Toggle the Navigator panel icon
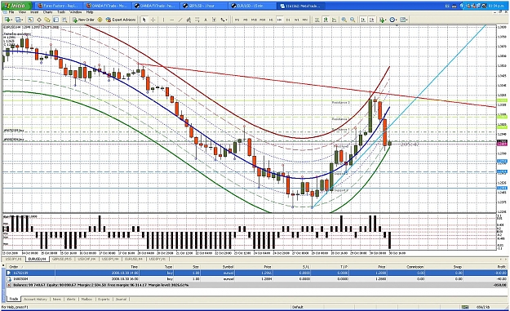The image size is (510, 311). point(47,20)
